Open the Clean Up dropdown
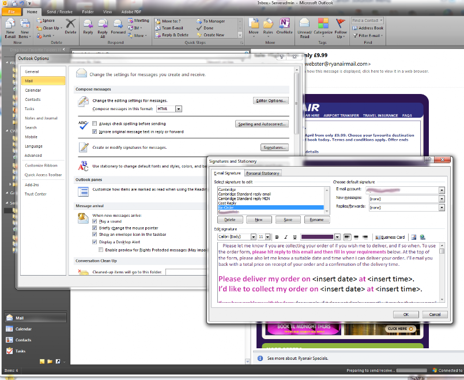Screen dimensions: 464x380 (50, 28)
